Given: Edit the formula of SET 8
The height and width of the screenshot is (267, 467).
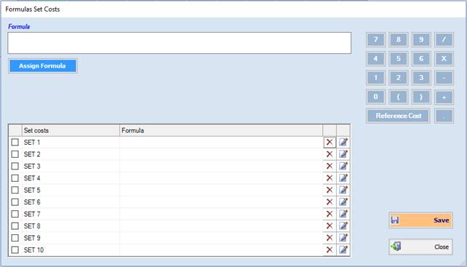Looking at the screenshot, I should [x=343, y=226].
